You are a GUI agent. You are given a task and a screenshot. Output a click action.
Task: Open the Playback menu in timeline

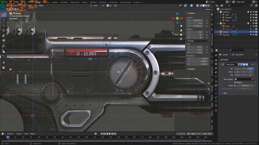11,134
